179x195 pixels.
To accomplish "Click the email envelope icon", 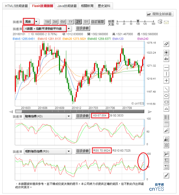I will pos(166,22).
